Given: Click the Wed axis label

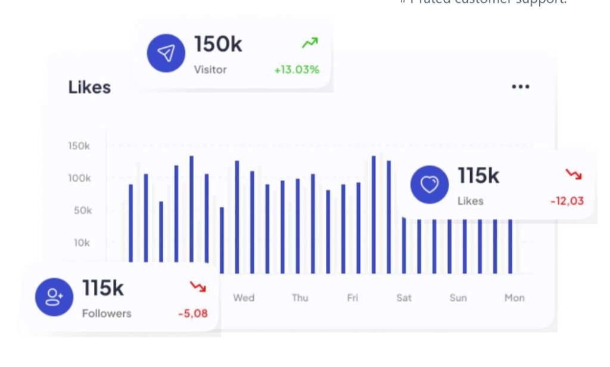Looking at the screenshot, I should tap(244, 298).
